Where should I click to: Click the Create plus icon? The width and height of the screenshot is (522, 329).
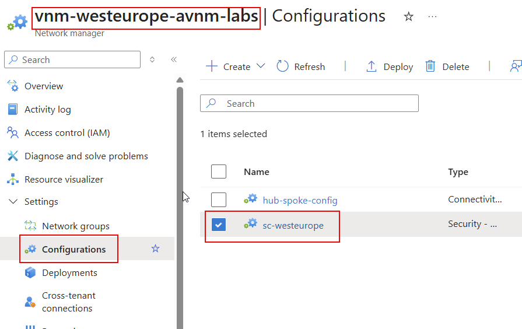211,66
